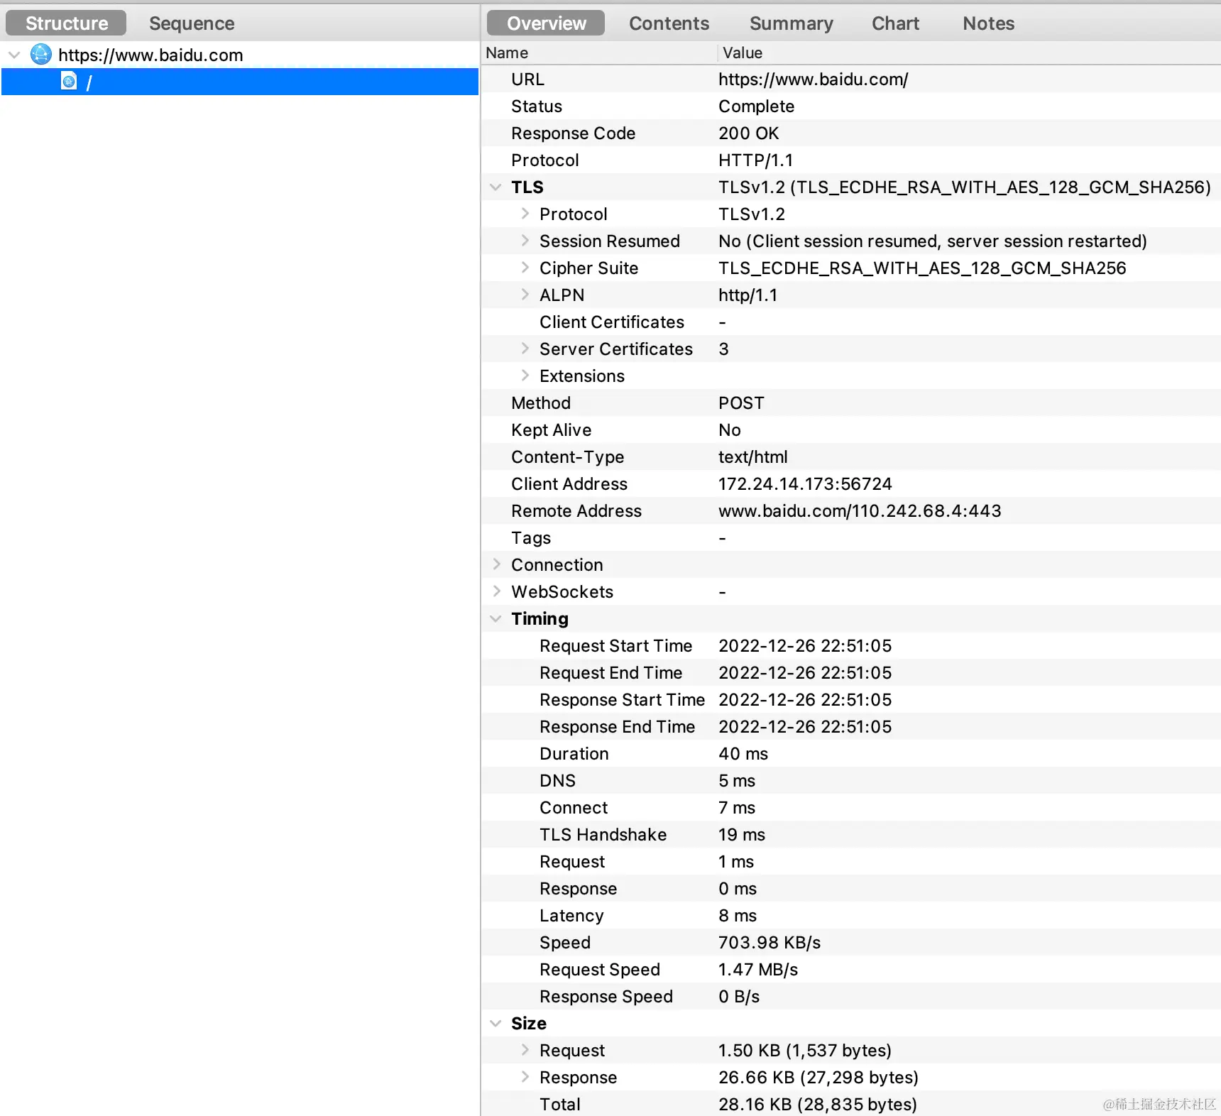Select the URL value https://www.baidu.com/

813,80
